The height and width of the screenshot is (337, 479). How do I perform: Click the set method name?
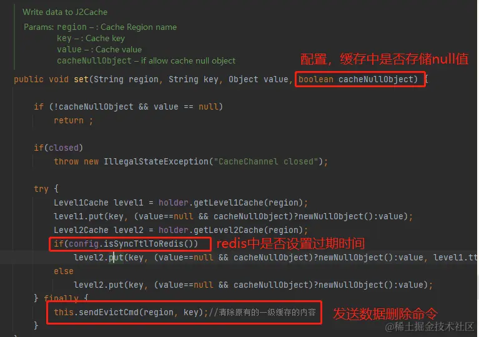coord(81,79)
